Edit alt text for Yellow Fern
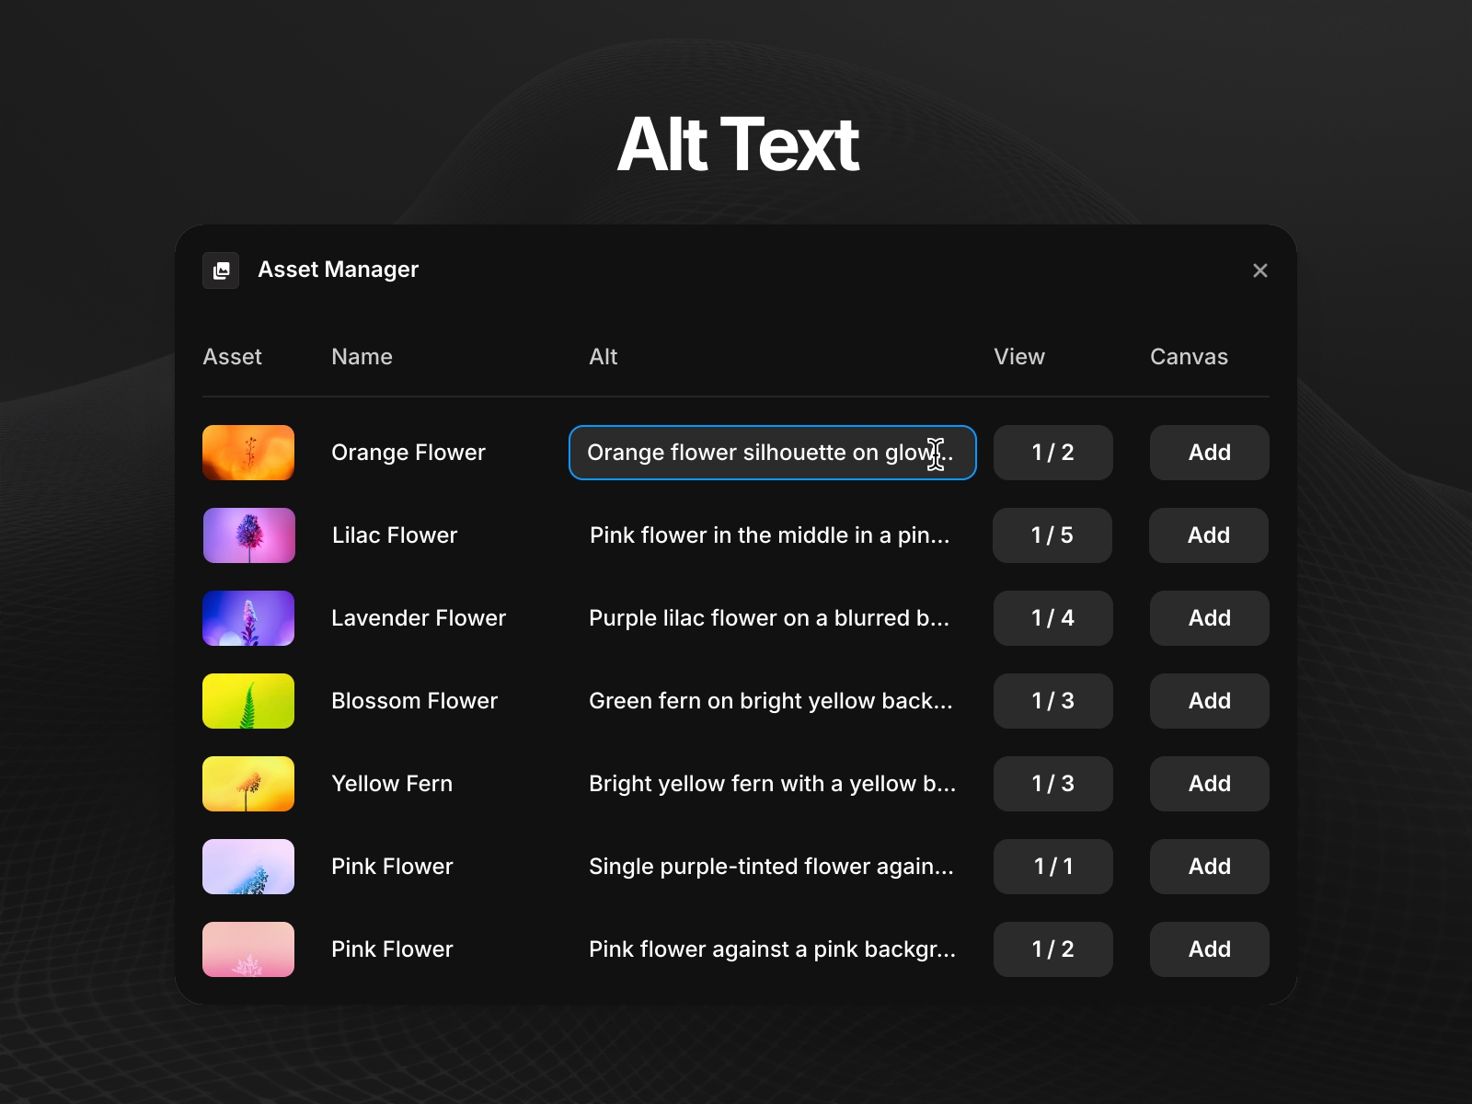The height and width of the screenshot is (1104, 1472). click(773, 784)
